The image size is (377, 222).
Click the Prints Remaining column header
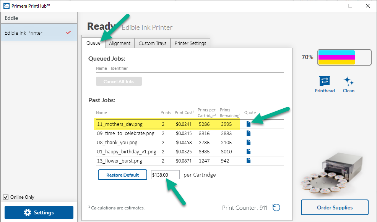[230, 113]
